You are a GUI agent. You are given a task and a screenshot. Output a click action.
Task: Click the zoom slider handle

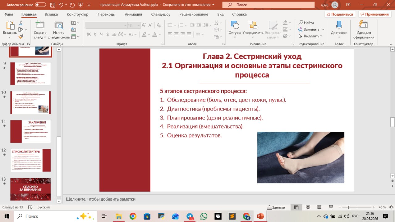(x=348, y=207)
